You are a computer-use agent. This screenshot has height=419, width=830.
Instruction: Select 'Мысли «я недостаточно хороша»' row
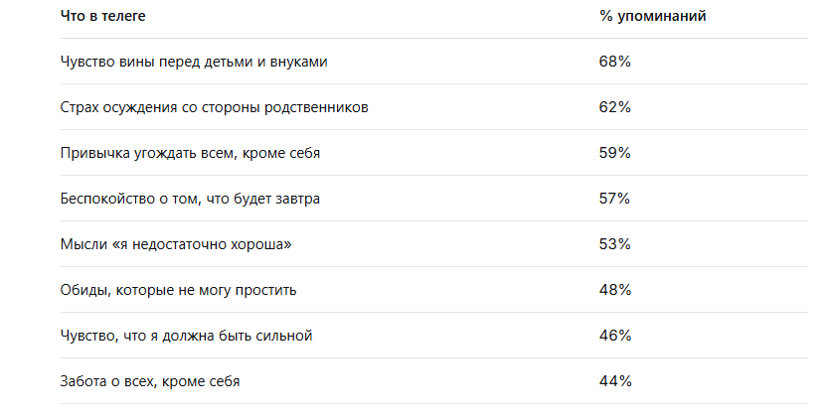[434, 244]
